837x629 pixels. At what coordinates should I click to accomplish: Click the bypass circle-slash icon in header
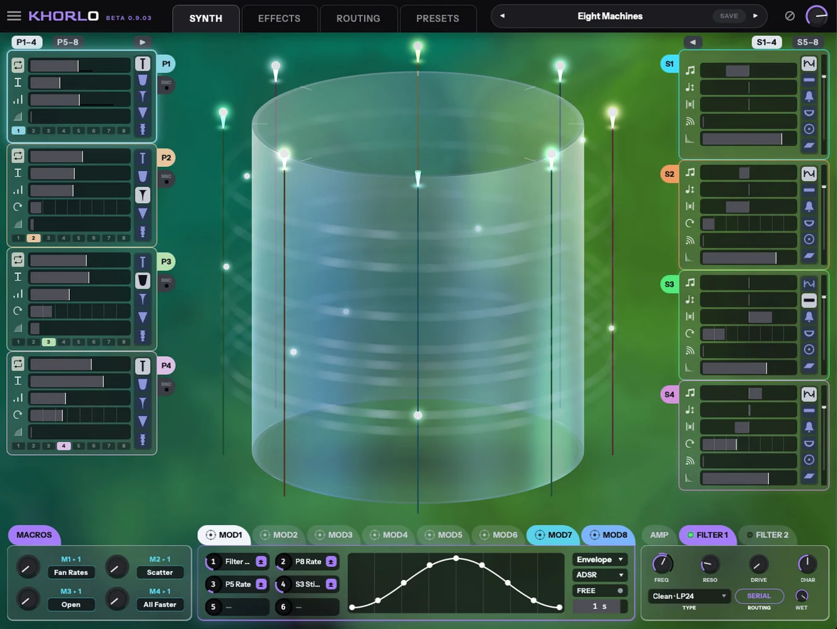click(x=789, y=16)
